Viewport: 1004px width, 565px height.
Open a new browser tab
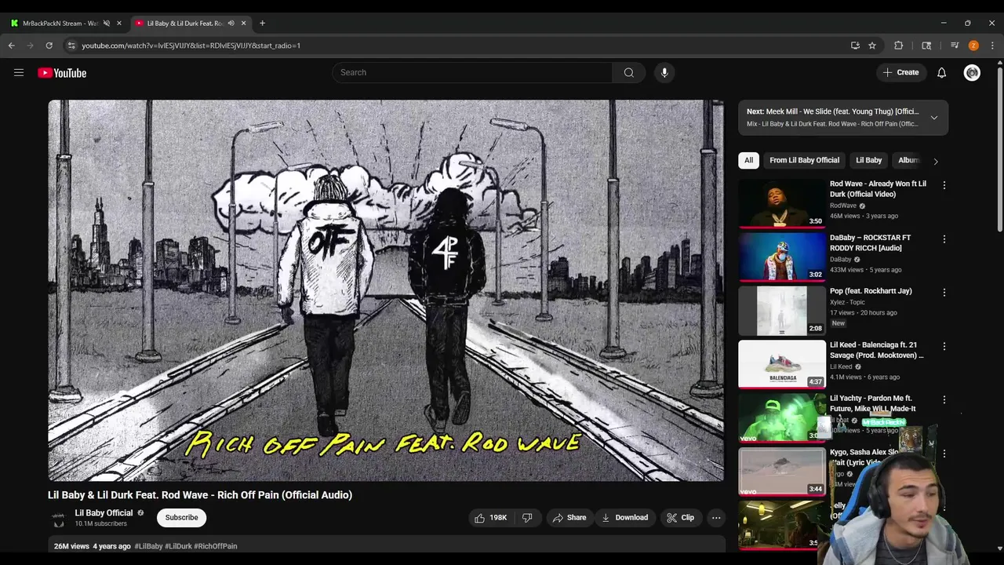(262, 23)
